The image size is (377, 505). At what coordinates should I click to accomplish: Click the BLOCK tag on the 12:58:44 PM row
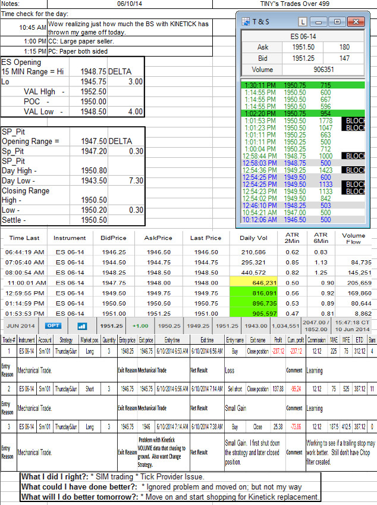[x=353, y=156]
